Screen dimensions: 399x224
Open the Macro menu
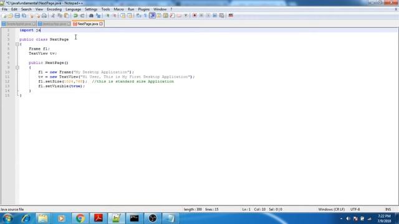118,9
